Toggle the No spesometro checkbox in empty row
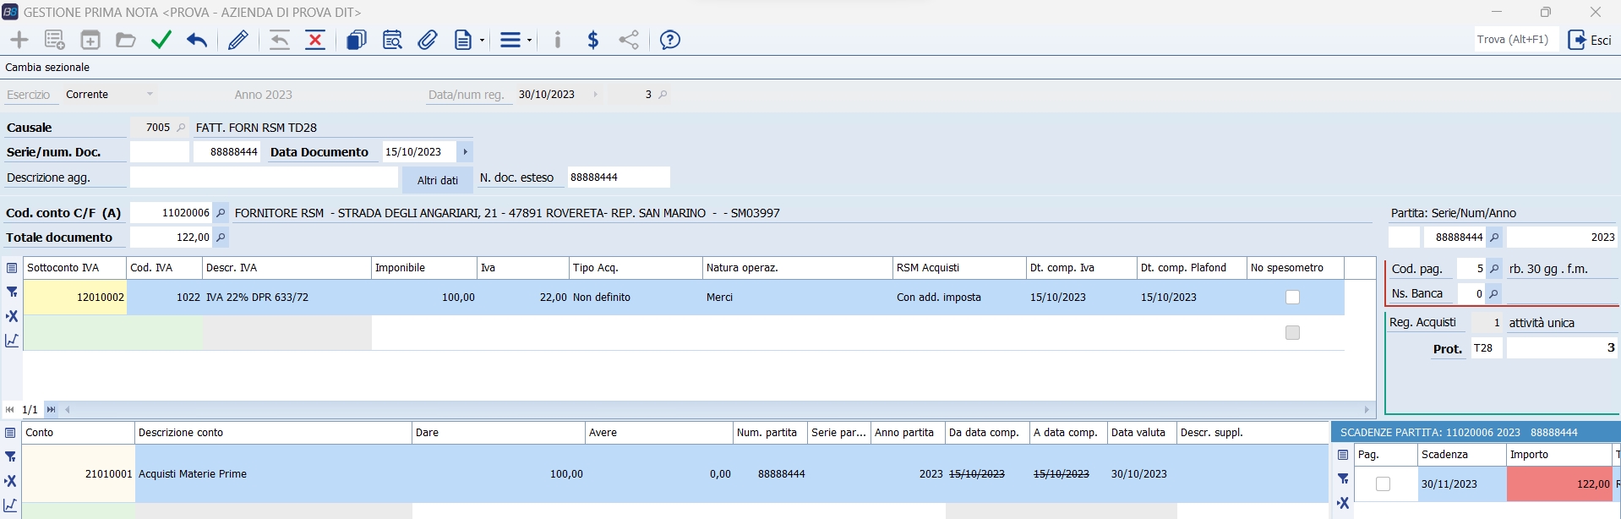 pyautogui.click(x=1292, y=333)
